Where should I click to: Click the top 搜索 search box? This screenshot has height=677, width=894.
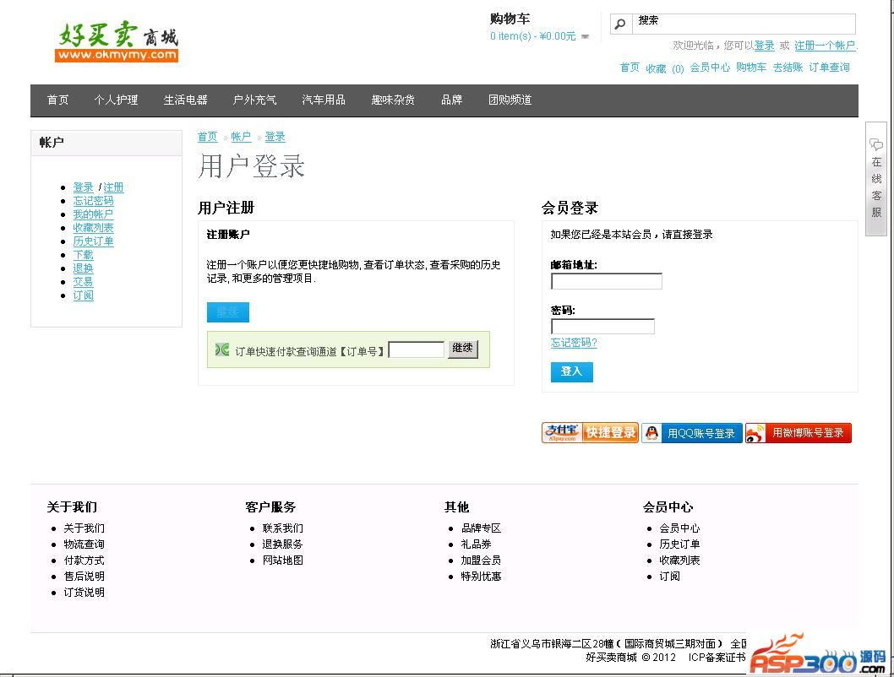click(744, 24)
